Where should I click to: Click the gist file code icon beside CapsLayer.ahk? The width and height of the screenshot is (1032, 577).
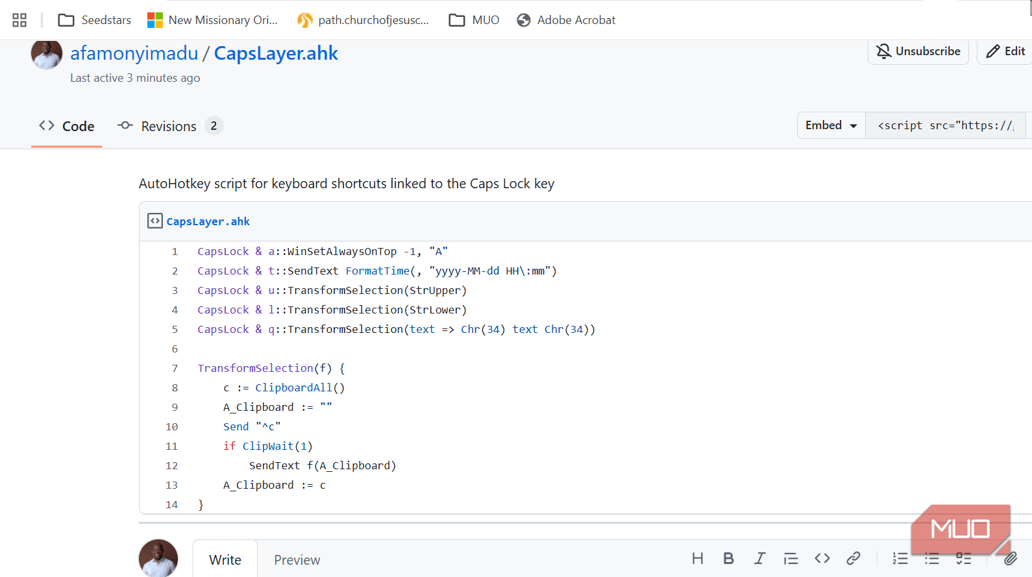(155, 221)
